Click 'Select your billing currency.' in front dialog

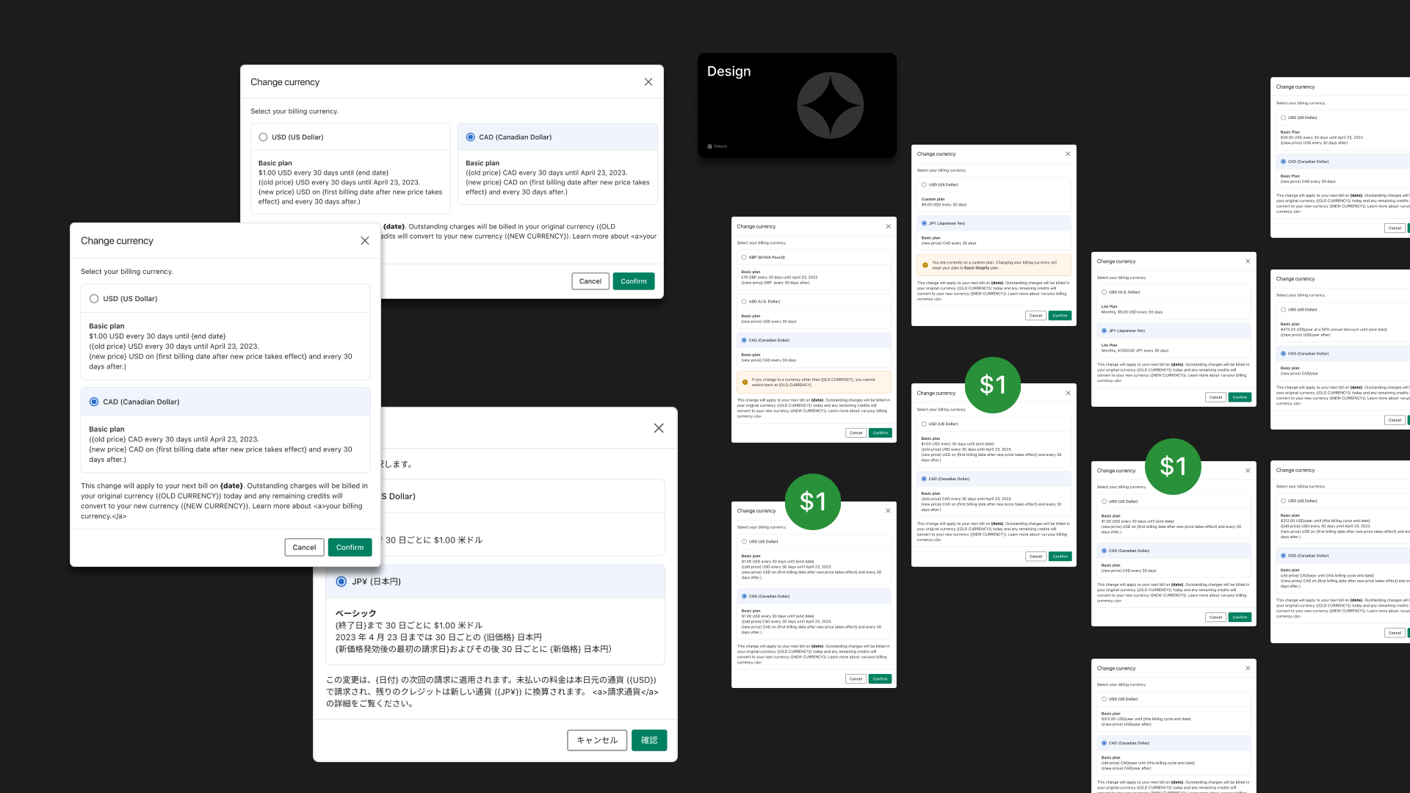127,272
